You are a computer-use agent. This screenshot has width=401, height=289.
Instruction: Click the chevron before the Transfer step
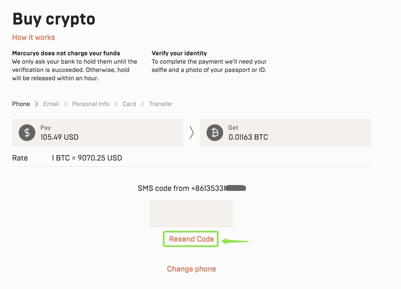pyautogui.click(x=143, y=104)
